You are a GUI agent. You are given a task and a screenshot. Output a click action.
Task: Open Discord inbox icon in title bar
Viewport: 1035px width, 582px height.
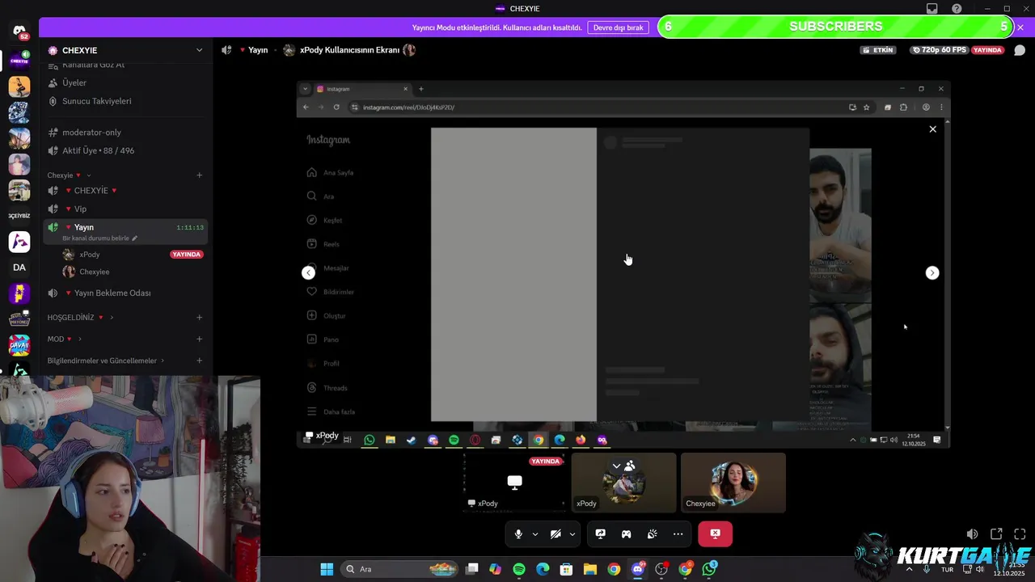(x=932, y=9)
